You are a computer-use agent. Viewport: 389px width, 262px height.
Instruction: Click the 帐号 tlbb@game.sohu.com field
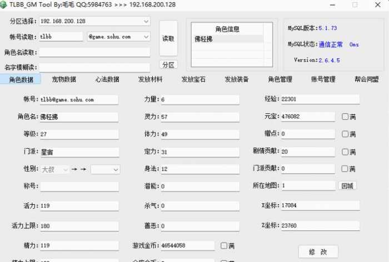pyautogui.click(x=79, y=100)
